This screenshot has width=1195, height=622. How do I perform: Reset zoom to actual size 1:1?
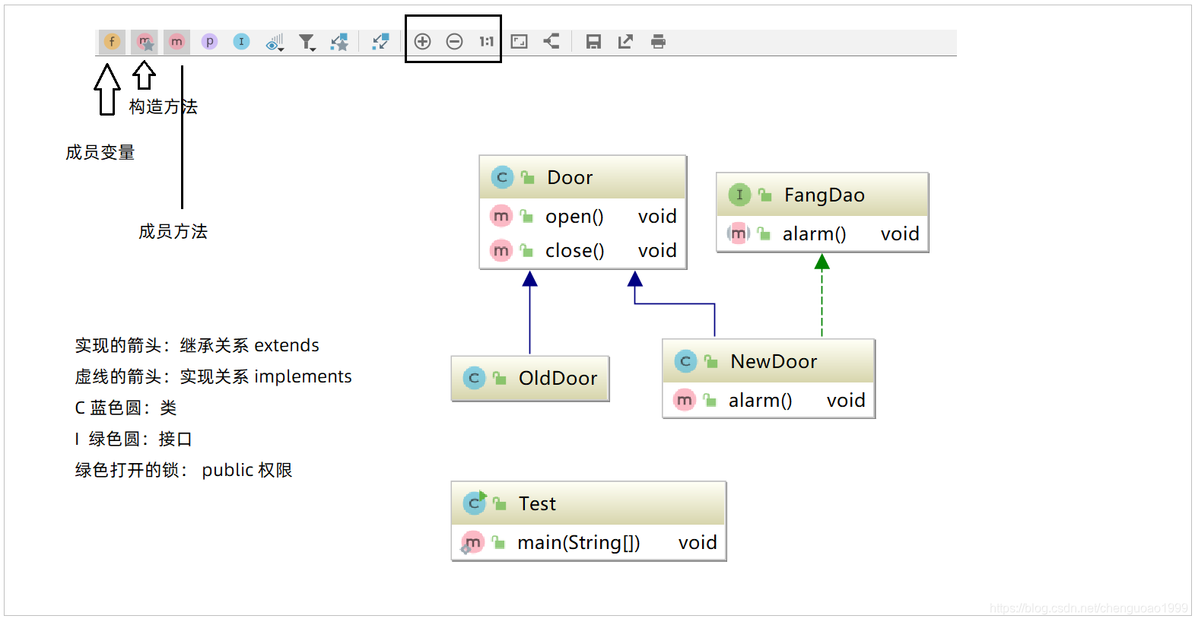click(x=486, y=42)
